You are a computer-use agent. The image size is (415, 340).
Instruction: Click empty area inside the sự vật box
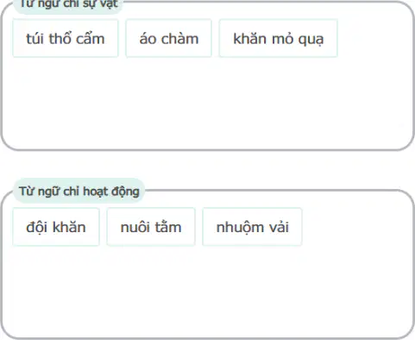[x=207, y=104]
